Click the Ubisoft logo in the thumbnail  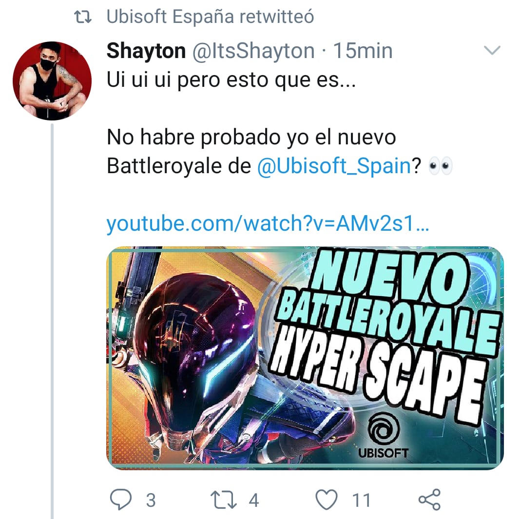pos(383,435)
